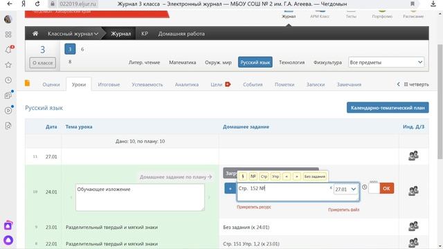The image size is (443, 249).
Task: Launch the Alice assistant purple circle icon
Action: click(8, 240)
